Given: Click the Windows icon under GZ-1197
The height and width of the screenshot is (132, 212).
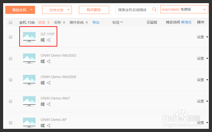Looking at the screenshot, I should click(43, 40).
